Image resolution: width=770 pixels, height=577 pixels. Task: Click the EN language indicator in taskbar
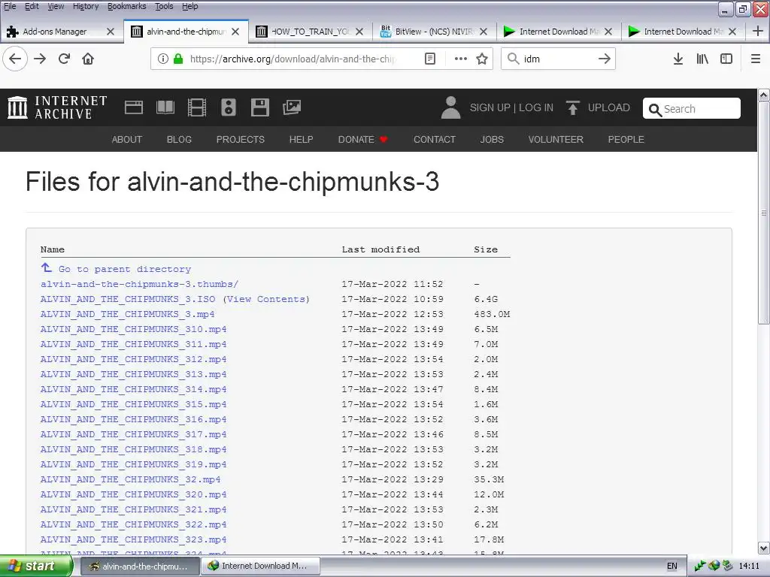(x=671, y=566)
